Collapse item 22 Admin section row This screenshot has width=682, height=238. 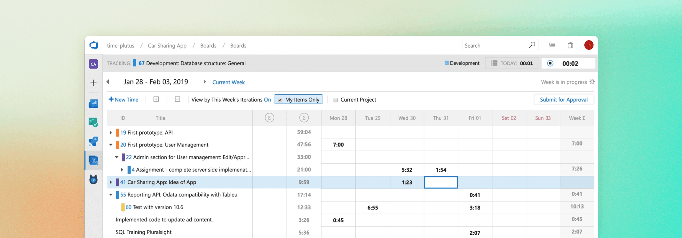(116, 157)
